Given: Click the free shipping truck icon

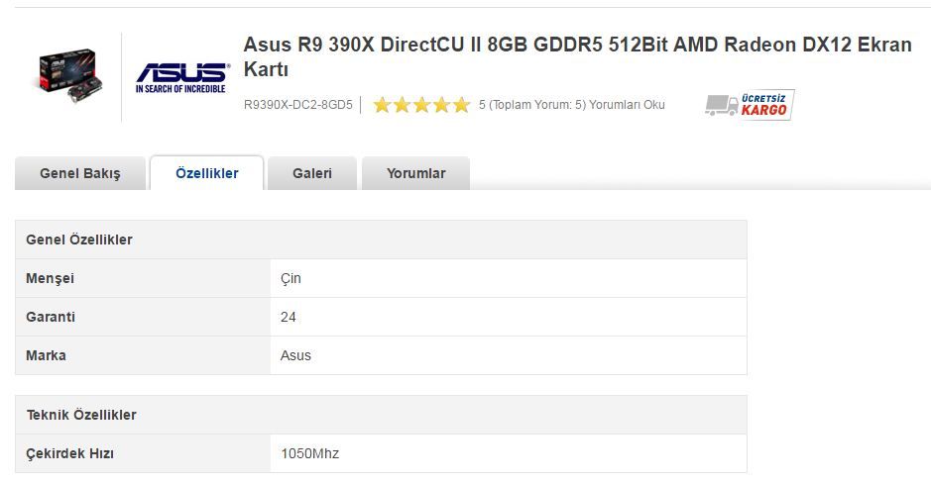Looking at the screenshot, I should pos(721,105).
